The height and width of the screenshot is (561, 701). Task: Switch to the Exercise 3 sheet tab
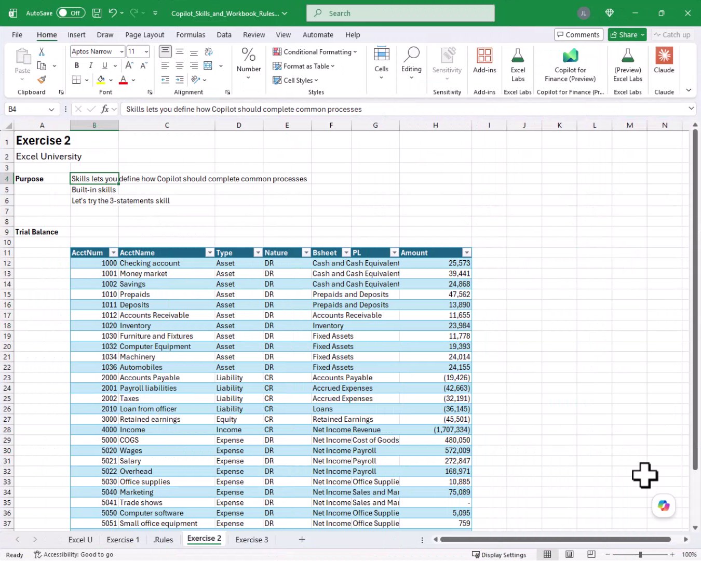tap(252, 540)
